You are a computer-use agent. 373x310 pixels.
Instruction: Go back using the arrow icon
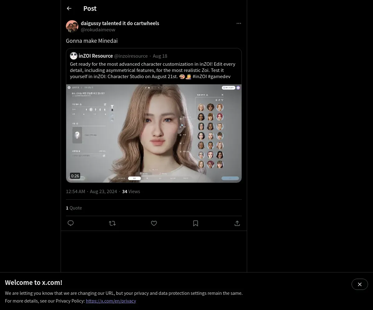coord(69,8)
